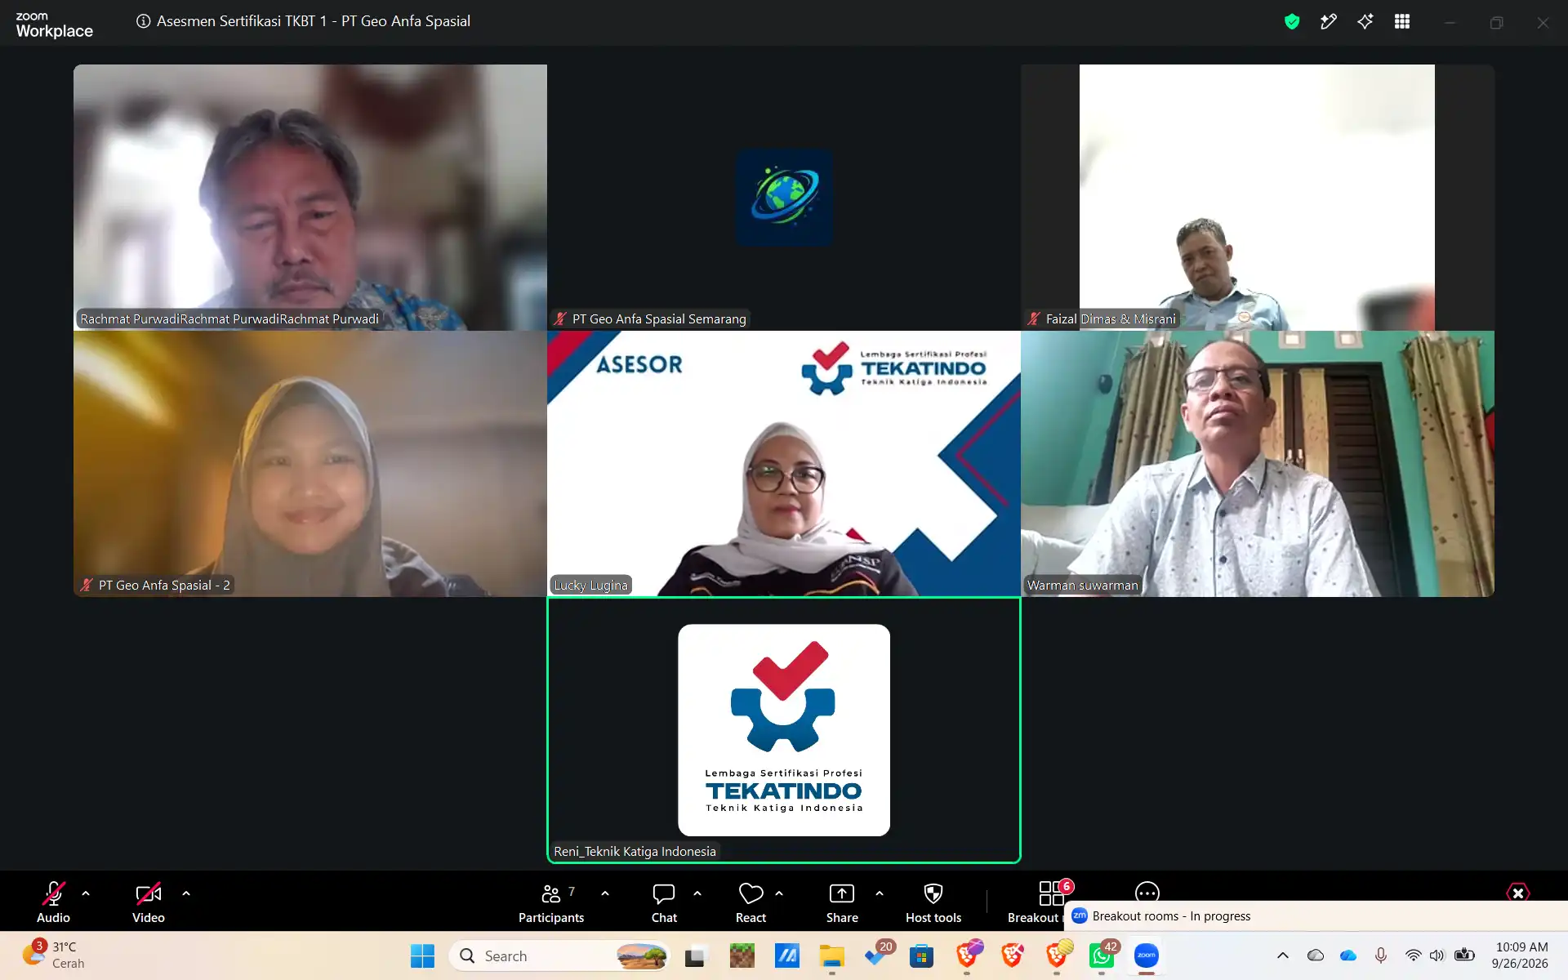Select PT Geo Anfa Spasial - 2 tile
This screenshot has height=980, width=1568.
tap(310, 464)
